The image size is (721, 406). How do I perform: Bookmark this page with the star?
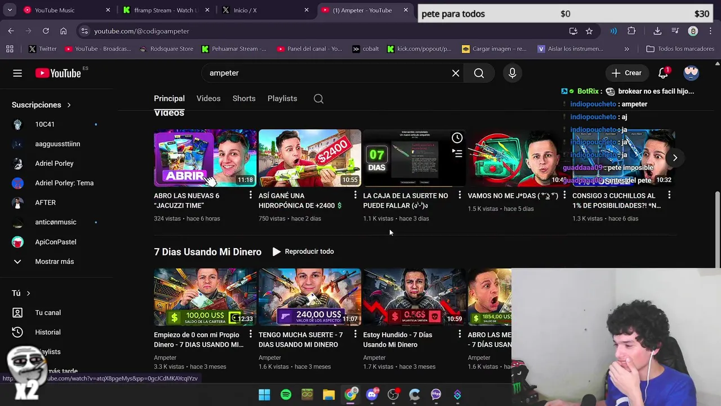589,31
